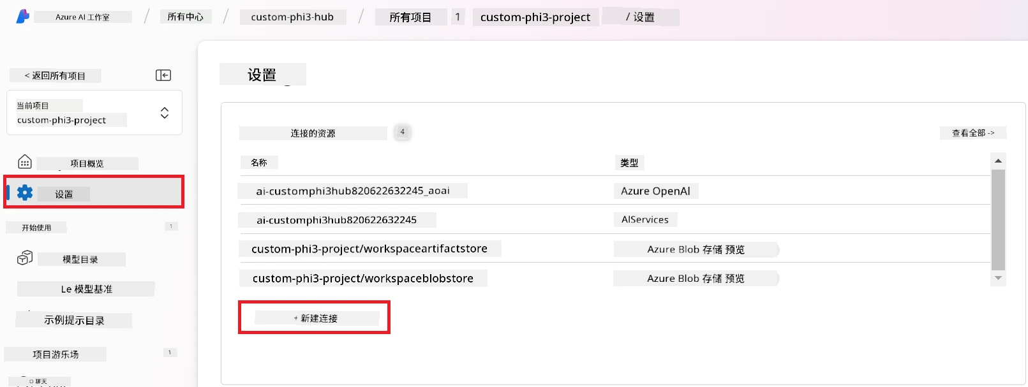Click the custom-phi3-hub breadcrumb
Screen dimensions: 1028x387
pos(292,17)
